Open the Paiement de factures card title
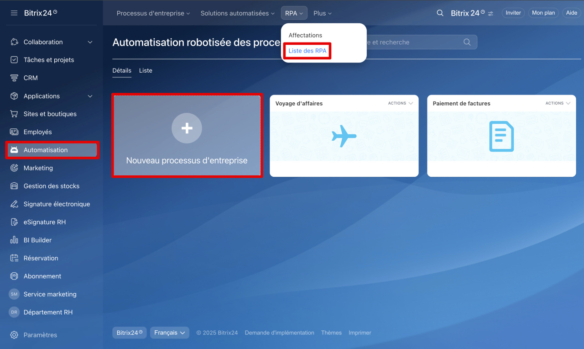The width and height of the screenshot is (584, 349). [x=462, y=103]
